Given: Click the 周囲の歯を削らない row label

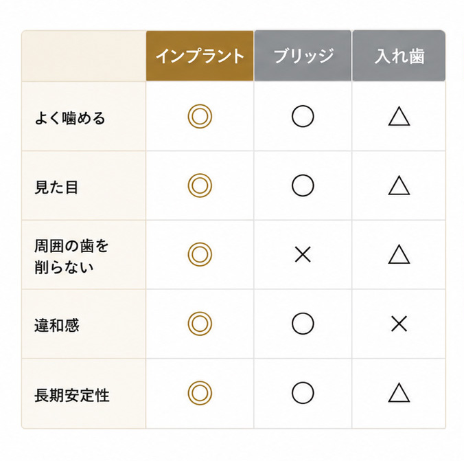Looking at the screenshot, I should [71, 256].
